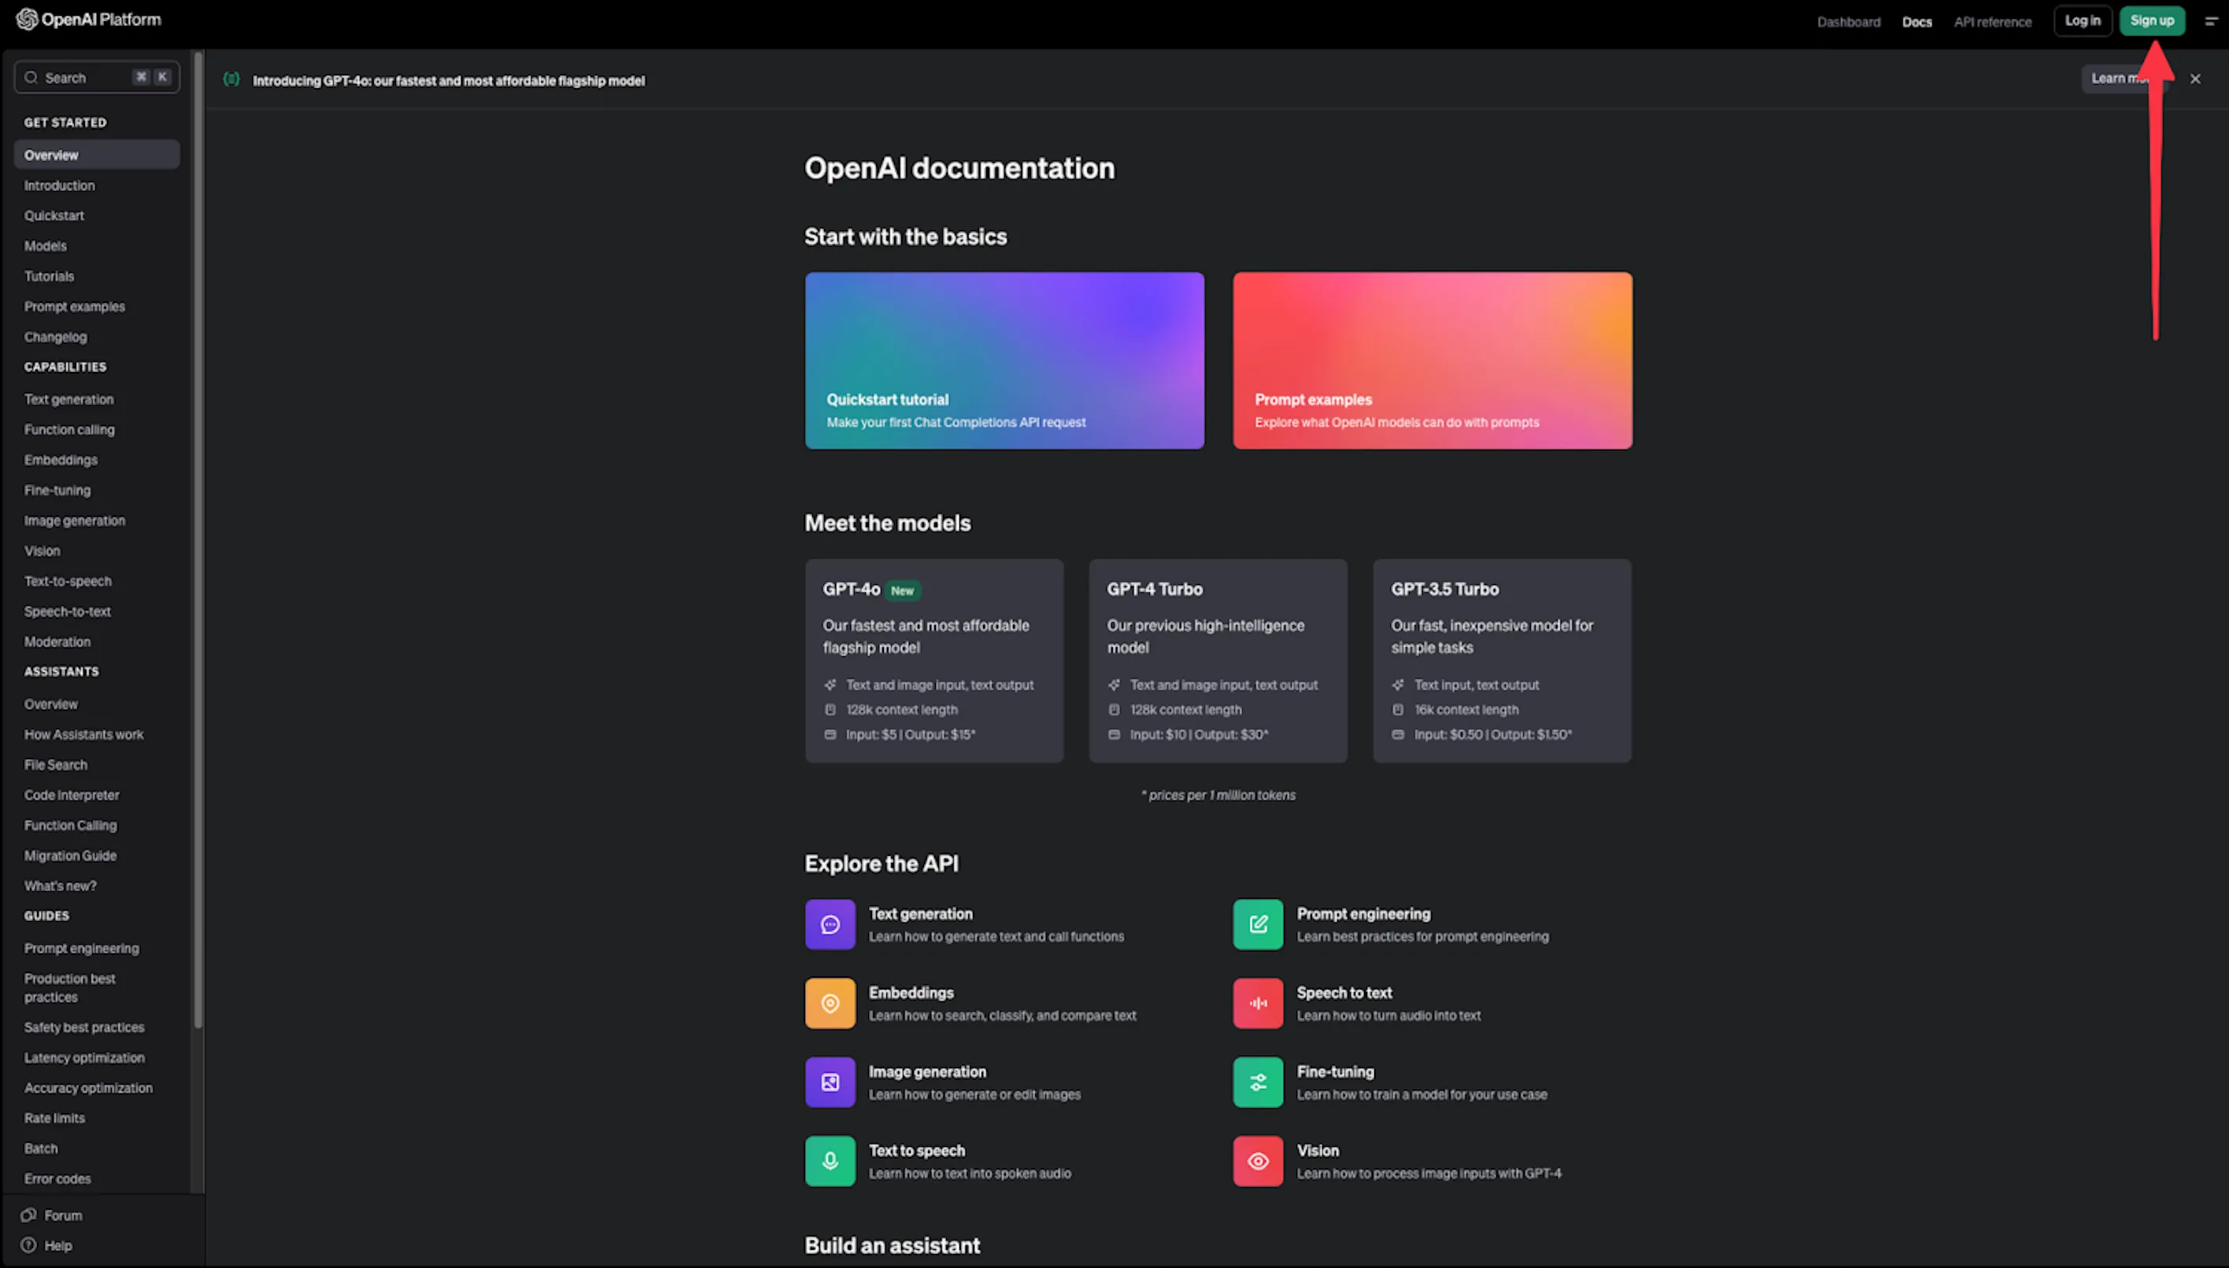Open API reference in the top navigation
The image size is (2229, 1268).
pos(1992,22)
